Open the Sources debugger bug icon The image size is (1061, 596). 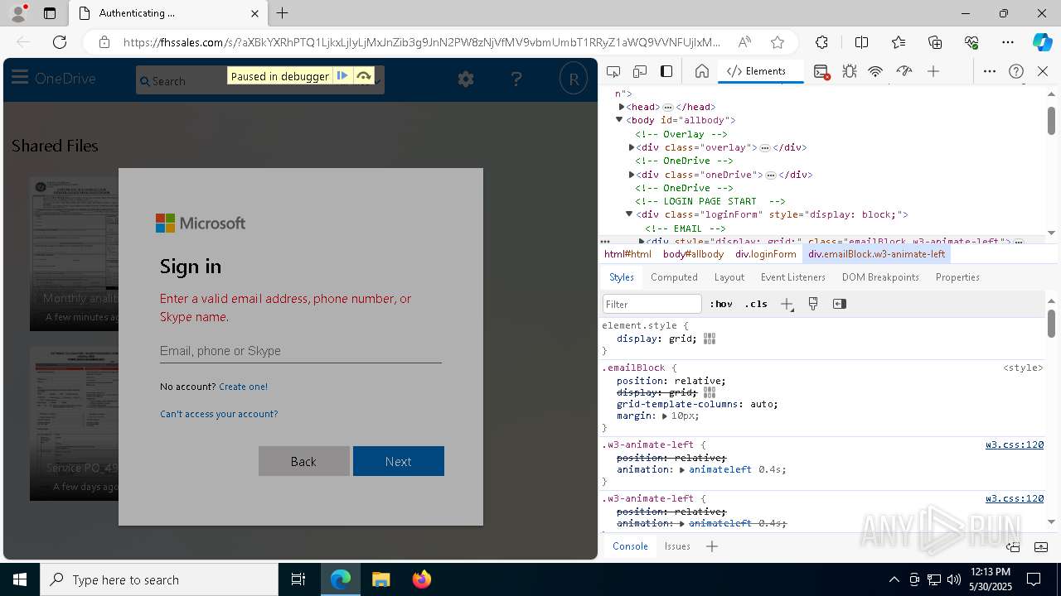pyautogui.click(x=850, y=72)
